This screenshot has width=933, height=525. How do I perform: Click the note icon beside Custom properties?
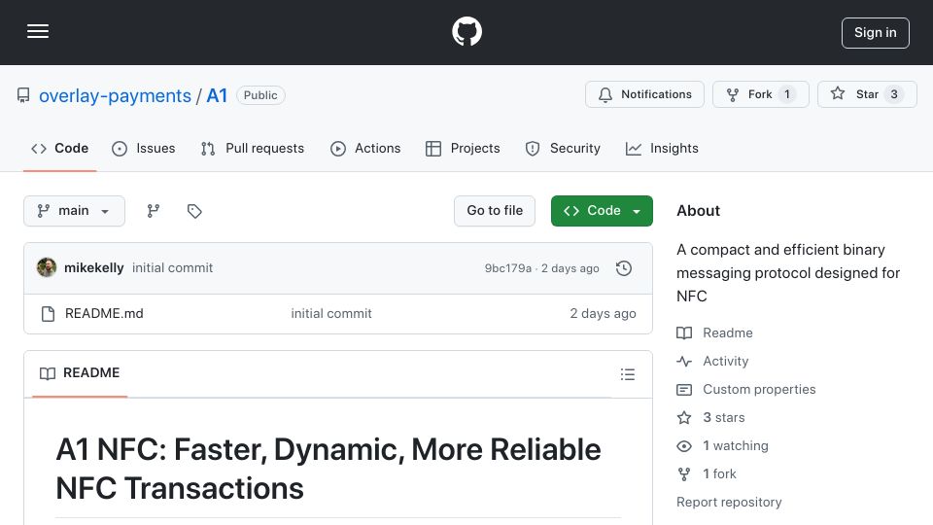pos(684,390)
